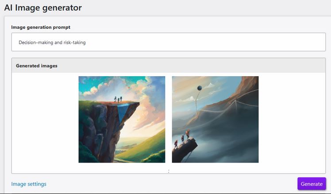Open the Image settings link
Screen dimensions: 331x194
pos(29,184)
